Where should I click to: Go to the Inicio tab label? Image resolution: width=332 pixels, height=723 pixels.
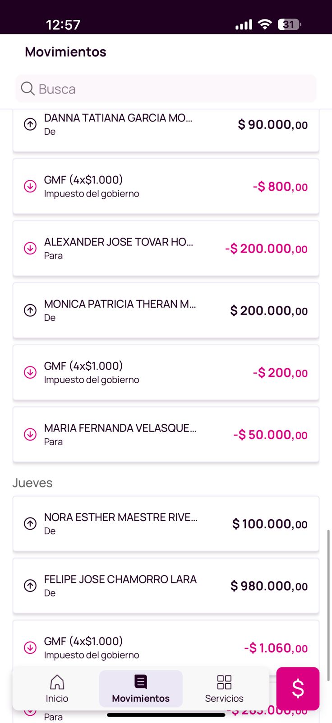57,699
